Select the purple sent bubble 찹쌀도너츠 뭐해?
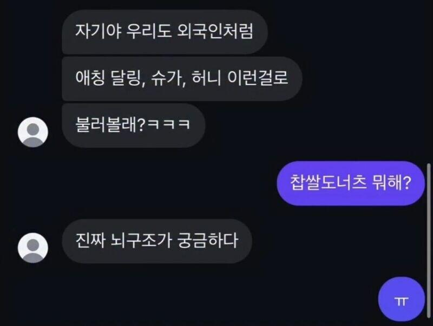The image size is (433, 326). 351,183
